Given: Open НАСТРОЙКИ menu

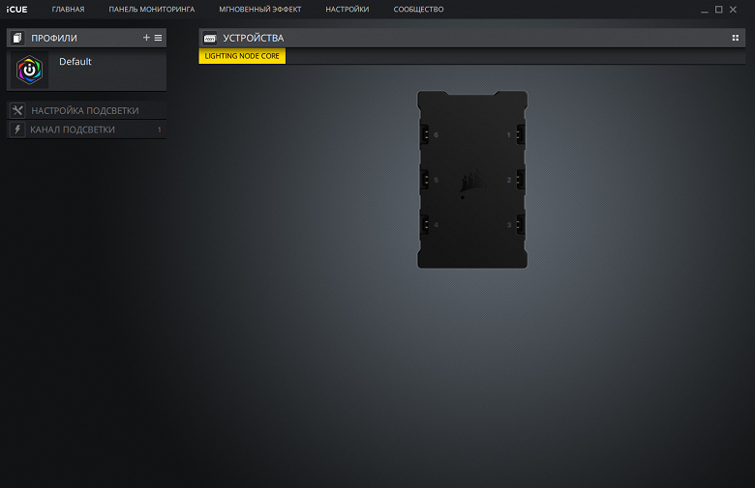Looking at the screenshot, I should pos(347,9).
